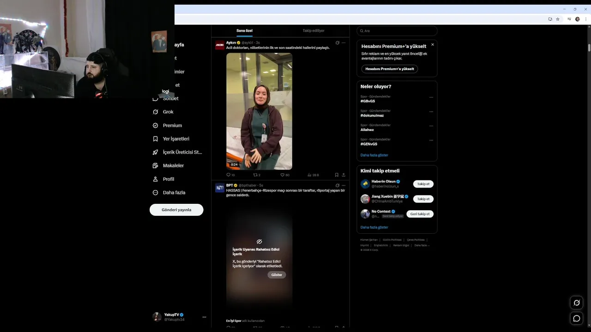Show more trends with Daha fazla göster
The height and width of the screenshot is (332, 591).
coord(374,155)
